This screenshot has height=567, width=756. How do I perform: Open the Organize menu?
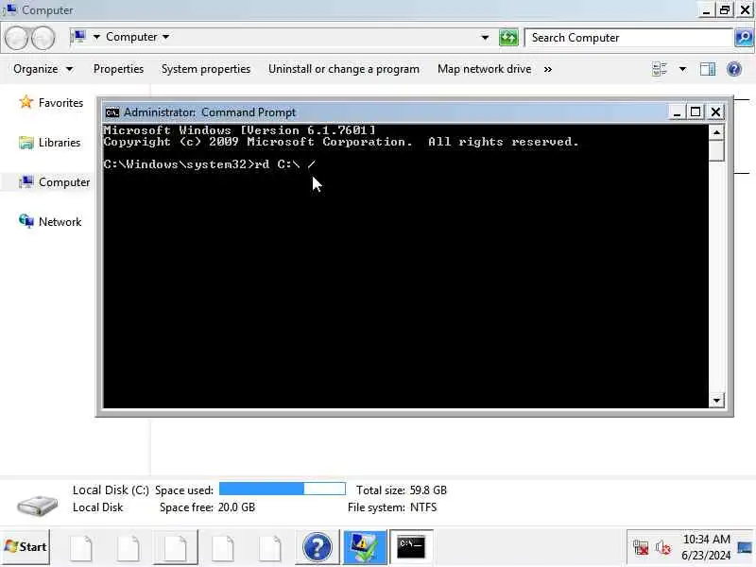[x=43, y=69]
